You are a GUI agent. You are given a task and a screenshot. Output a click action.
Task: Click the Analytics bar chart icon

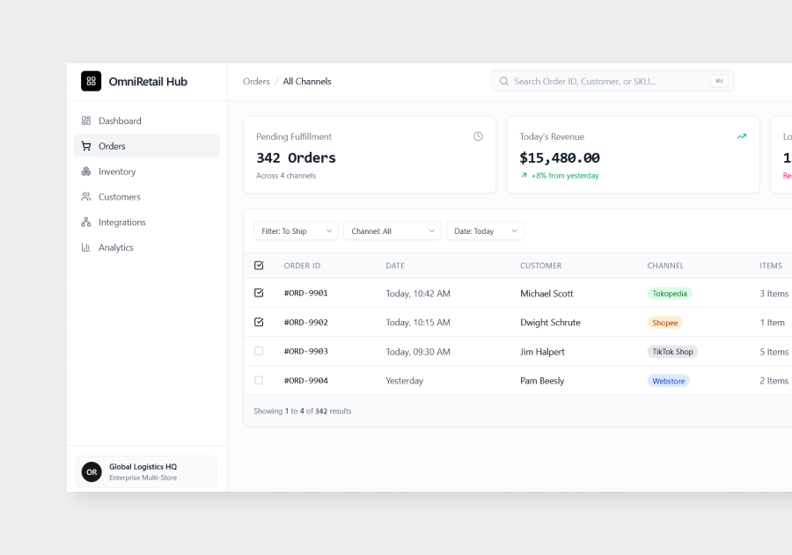click(86, 247)
